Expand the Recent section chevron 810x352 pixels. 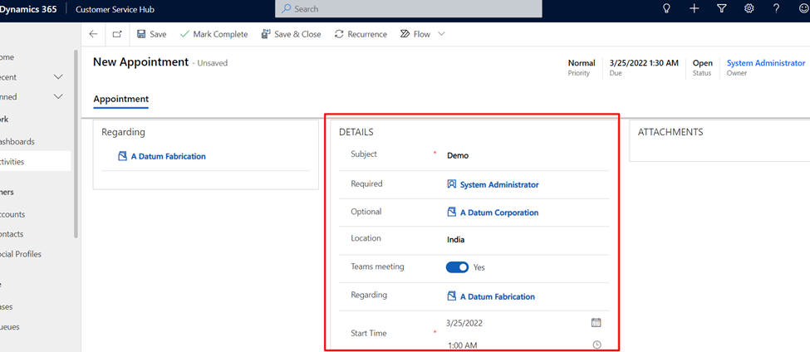point(58,77)
